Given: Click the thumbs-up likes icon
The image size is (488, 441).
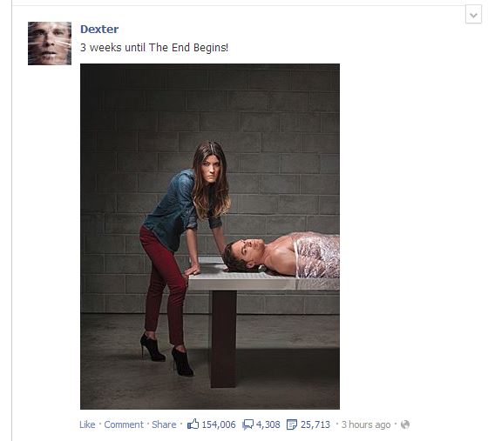Looking at the screenshot, I should pos(193,424).
